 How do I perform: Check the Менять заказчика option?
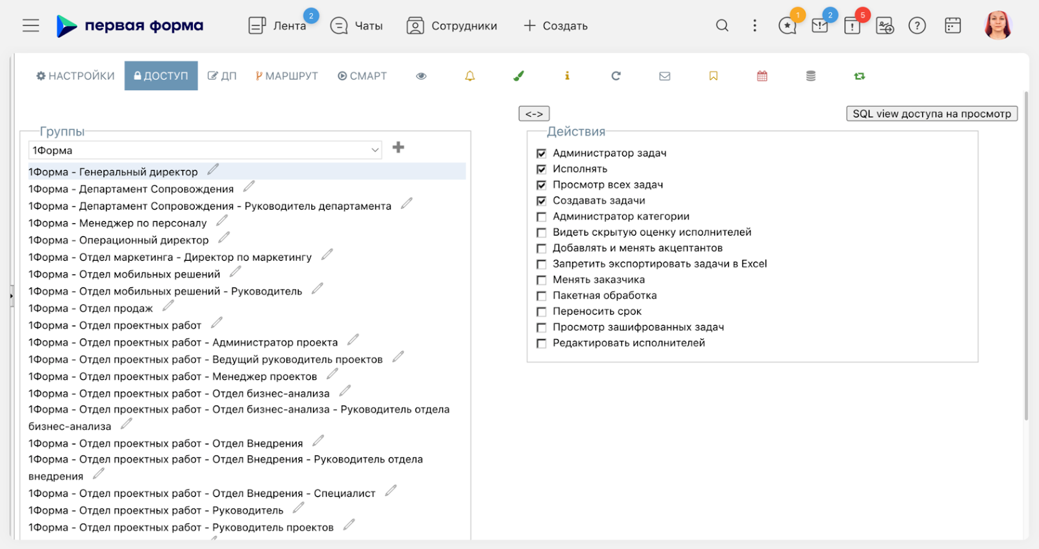[x=542, y=280]
